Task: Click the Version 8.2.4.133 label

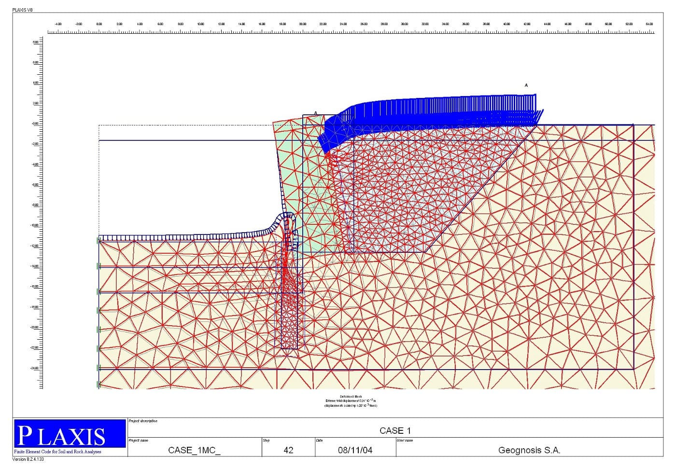Action: click(28, 459)
